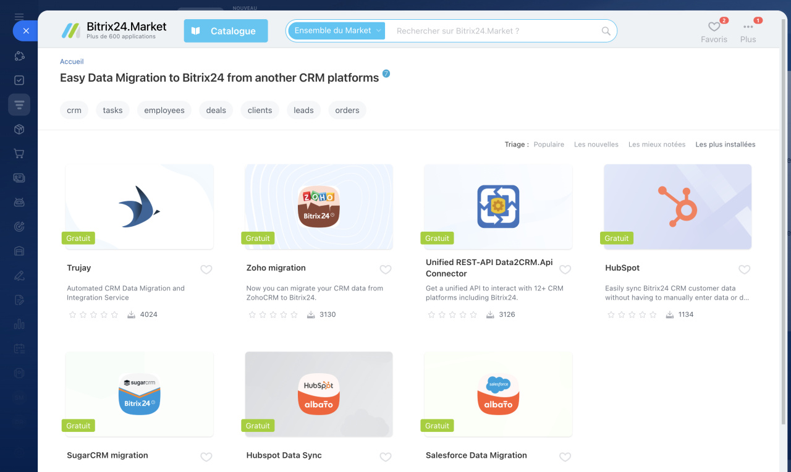Open the target goal icon in sidebar
Viewport: 791px width, 472px height.
pyautogui.click(x=19, y=227)
